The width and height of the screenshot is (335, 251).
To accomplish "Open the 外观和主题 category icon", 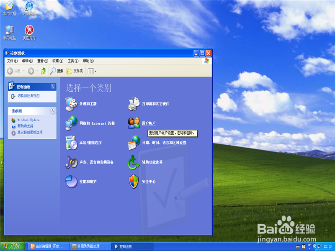I will pos(71,104).
